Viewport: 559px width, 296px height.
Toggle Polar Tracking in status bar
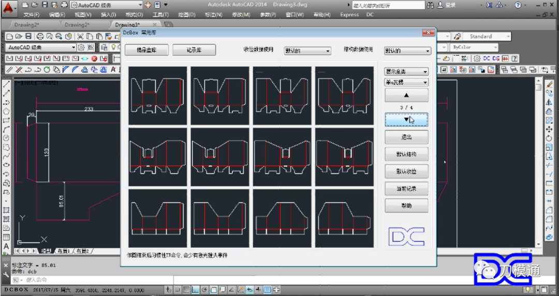204,290
